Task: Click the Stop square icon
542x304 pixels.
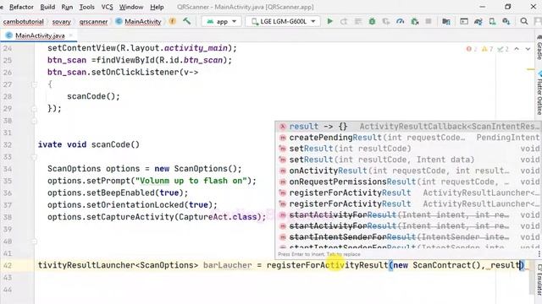Action: tap(429, 21)
